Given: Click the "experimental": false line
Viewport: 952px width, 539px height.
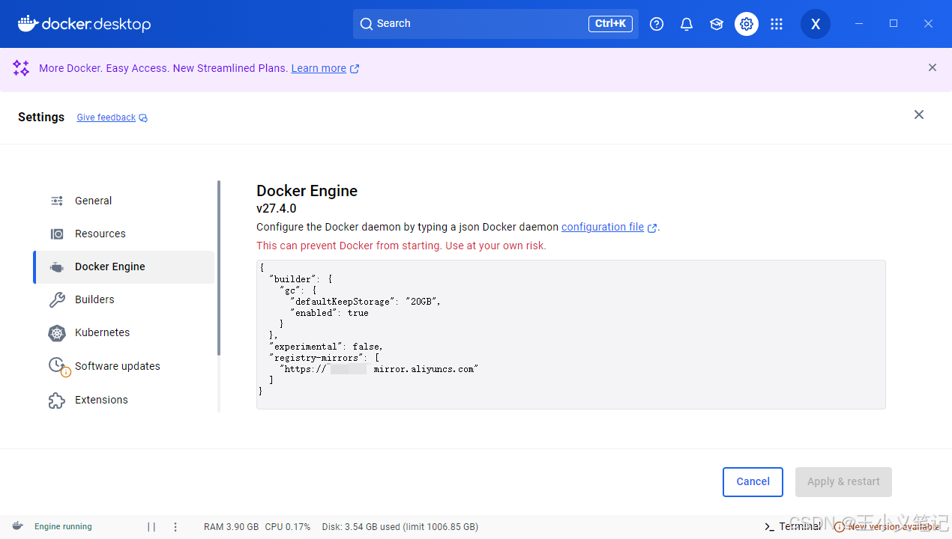Looking at the screenshot, I should (x=326, y=347).
